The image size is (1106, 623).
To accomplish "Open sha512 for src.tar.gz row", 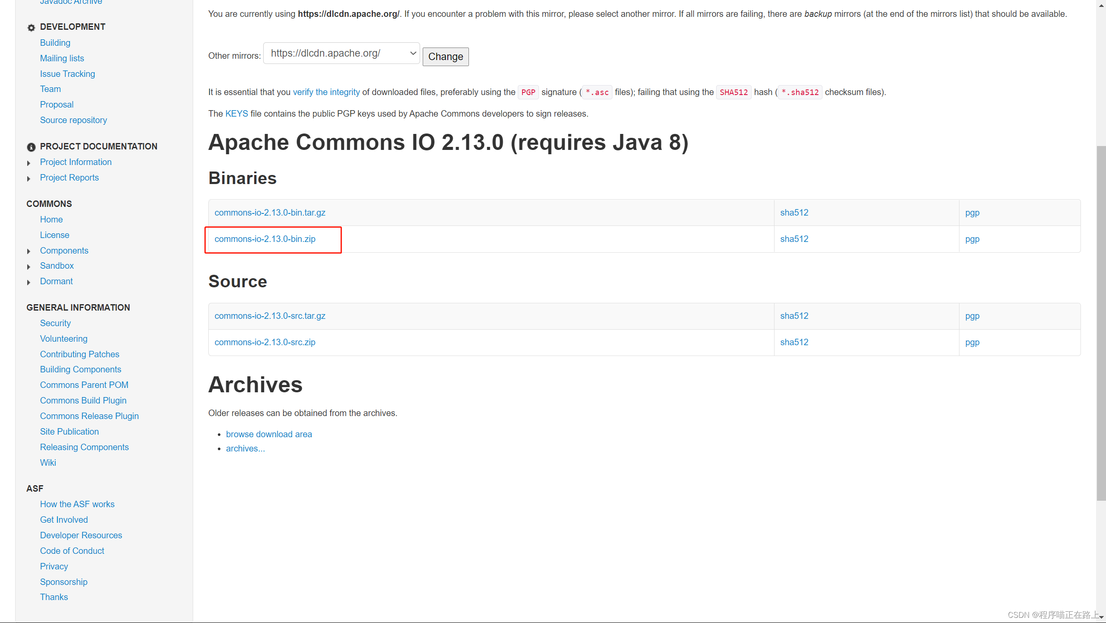I will tap(794, 316).
